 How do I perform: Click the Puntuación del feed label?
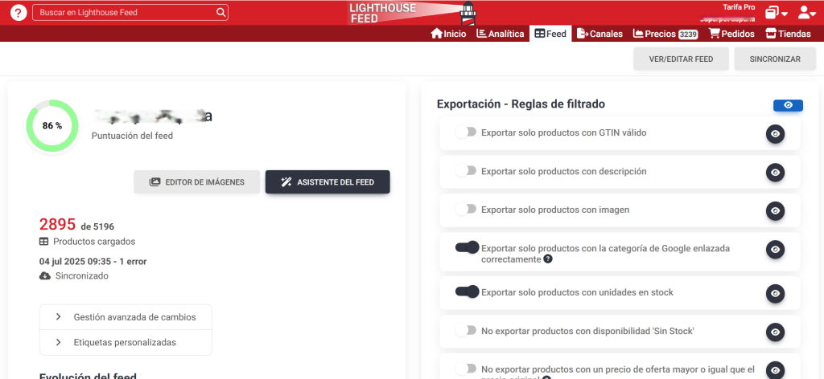[x=132, y=136]
